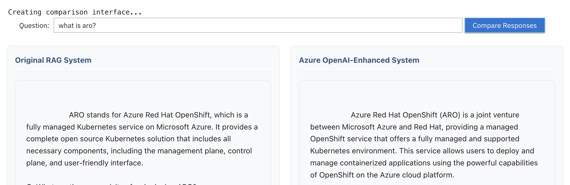The image size is (570, 185).
Task: Click the line 'OpenShift service that offers a fully managed'
Action: [414, 139]
